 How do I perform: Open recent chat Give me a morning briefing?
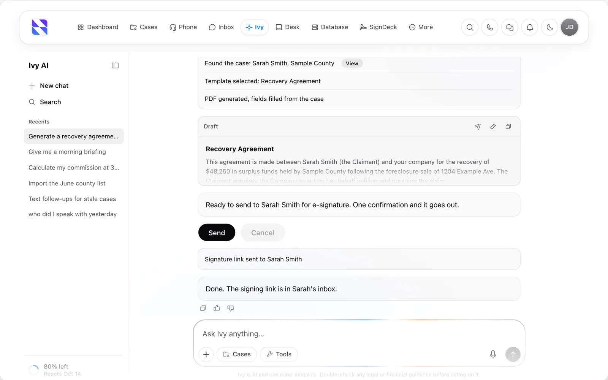(x=74, y=152)
